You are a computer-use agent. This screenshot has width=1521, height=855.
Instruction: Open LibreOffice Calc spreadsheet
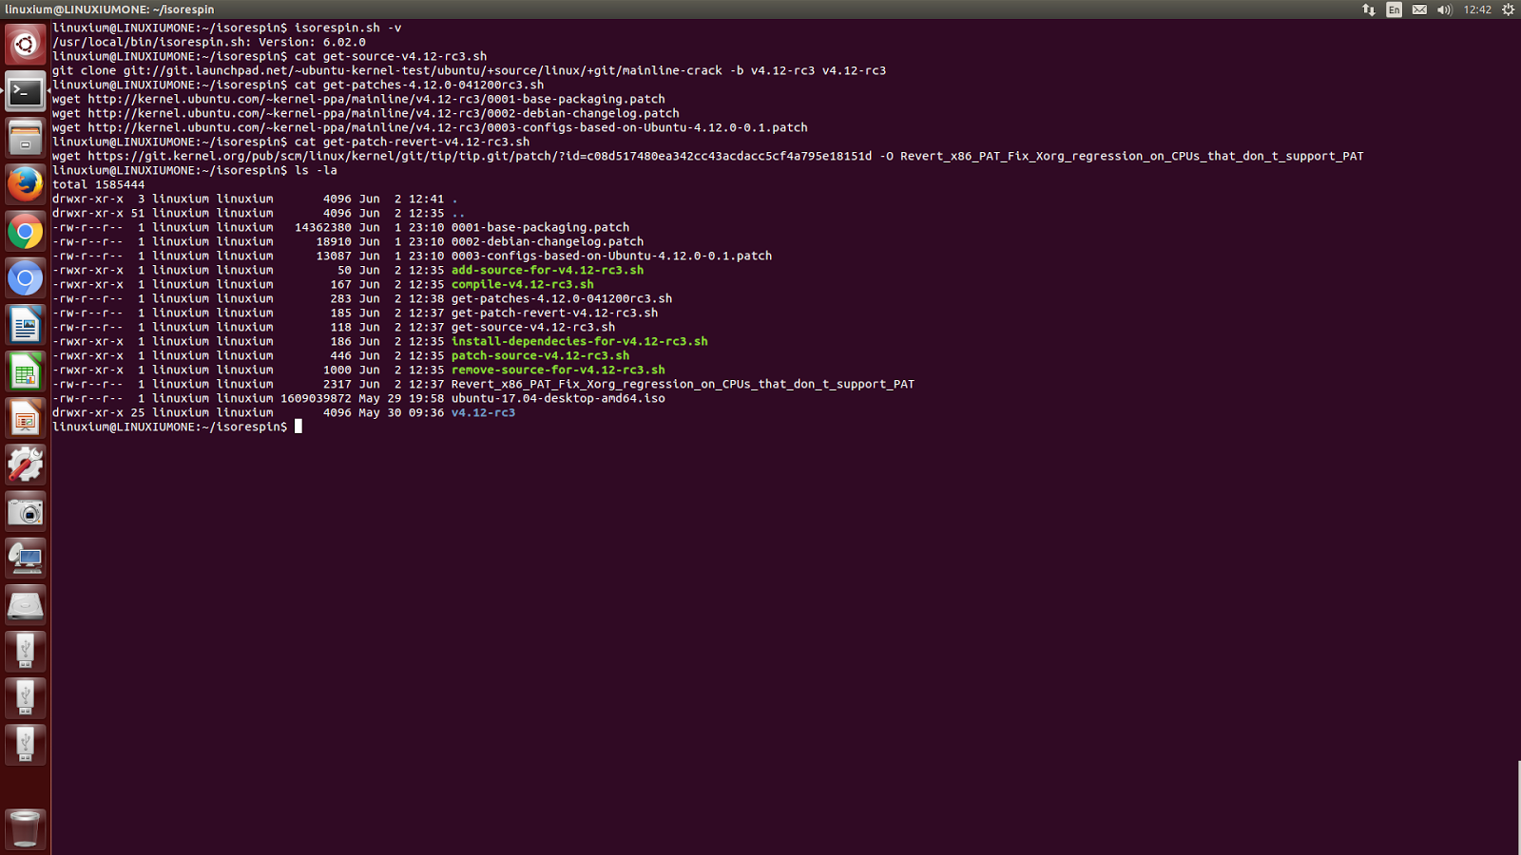[x=25, y=371]
